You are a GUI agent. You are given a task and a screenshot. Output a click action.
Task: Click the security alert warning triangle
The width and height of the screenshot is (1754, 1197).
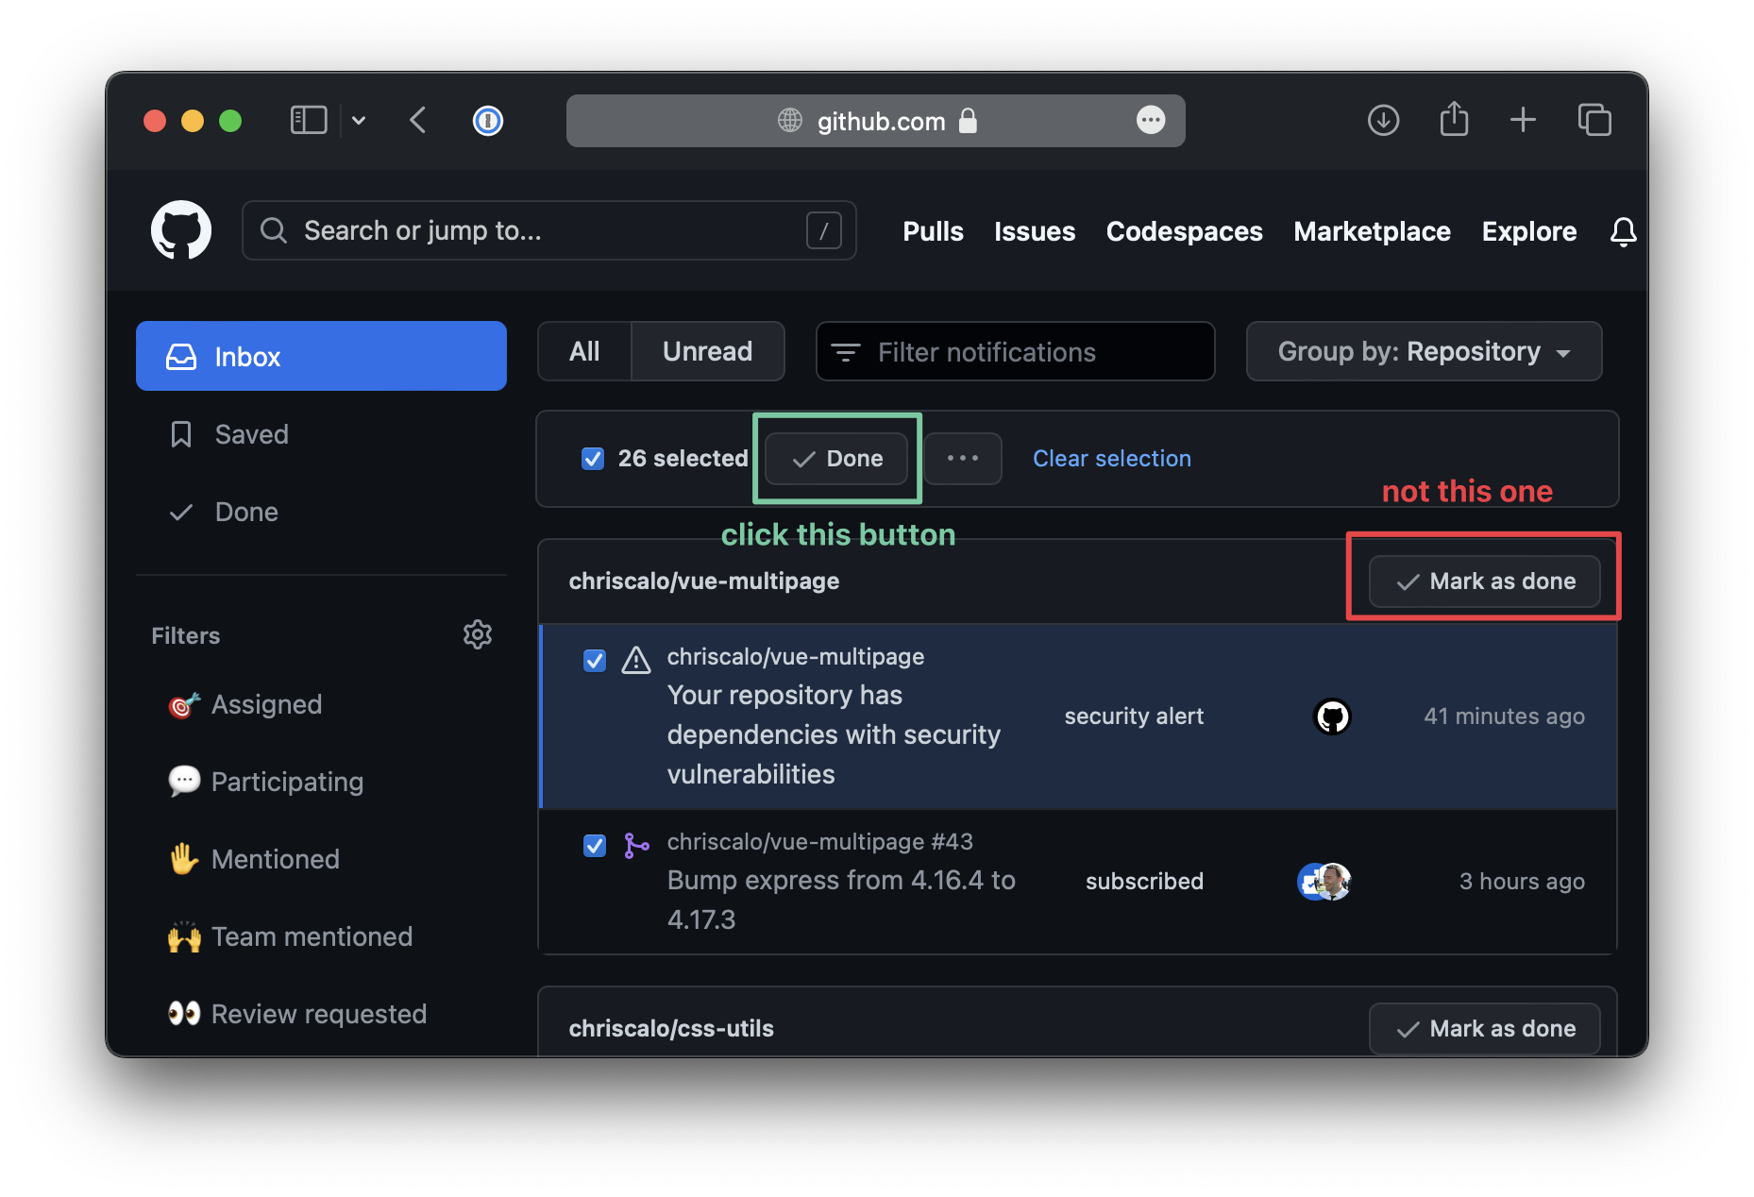tap(636, 661)
